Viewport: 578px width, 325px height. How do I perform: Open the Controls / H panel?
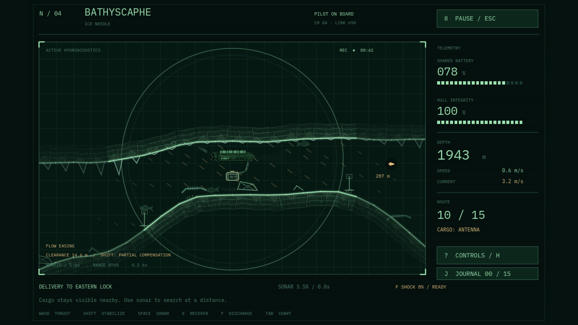[487, 255]
